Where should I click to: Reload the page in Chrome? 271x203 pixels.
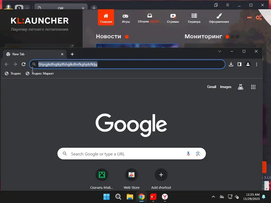24,64
